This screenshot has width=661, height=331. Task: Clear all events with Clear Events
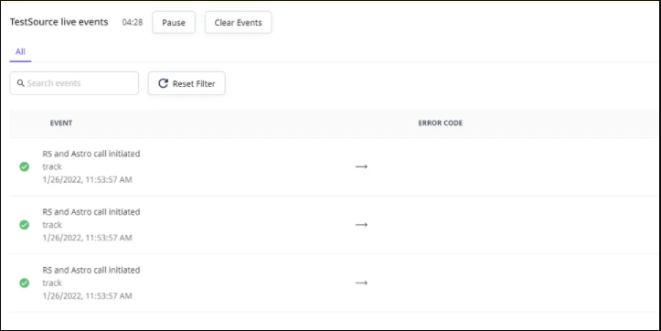pyautogui.click(x=239, y=22)
